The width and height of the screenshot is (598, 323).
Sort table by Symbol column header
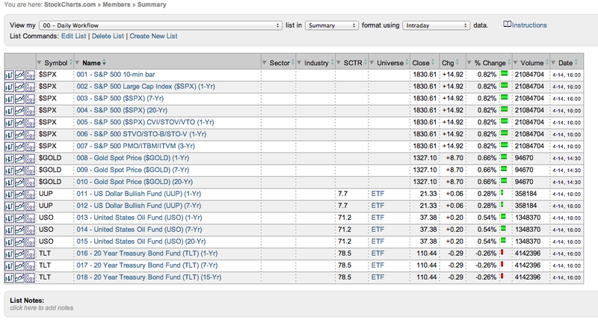tap(55, 63)
